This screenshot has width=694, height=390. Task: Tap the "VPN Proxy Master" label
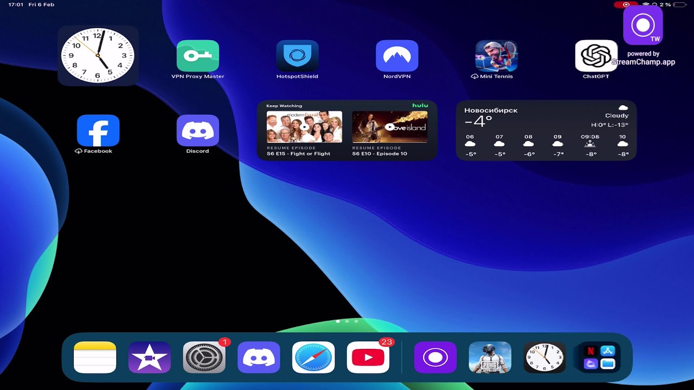[x=198, y=76]
